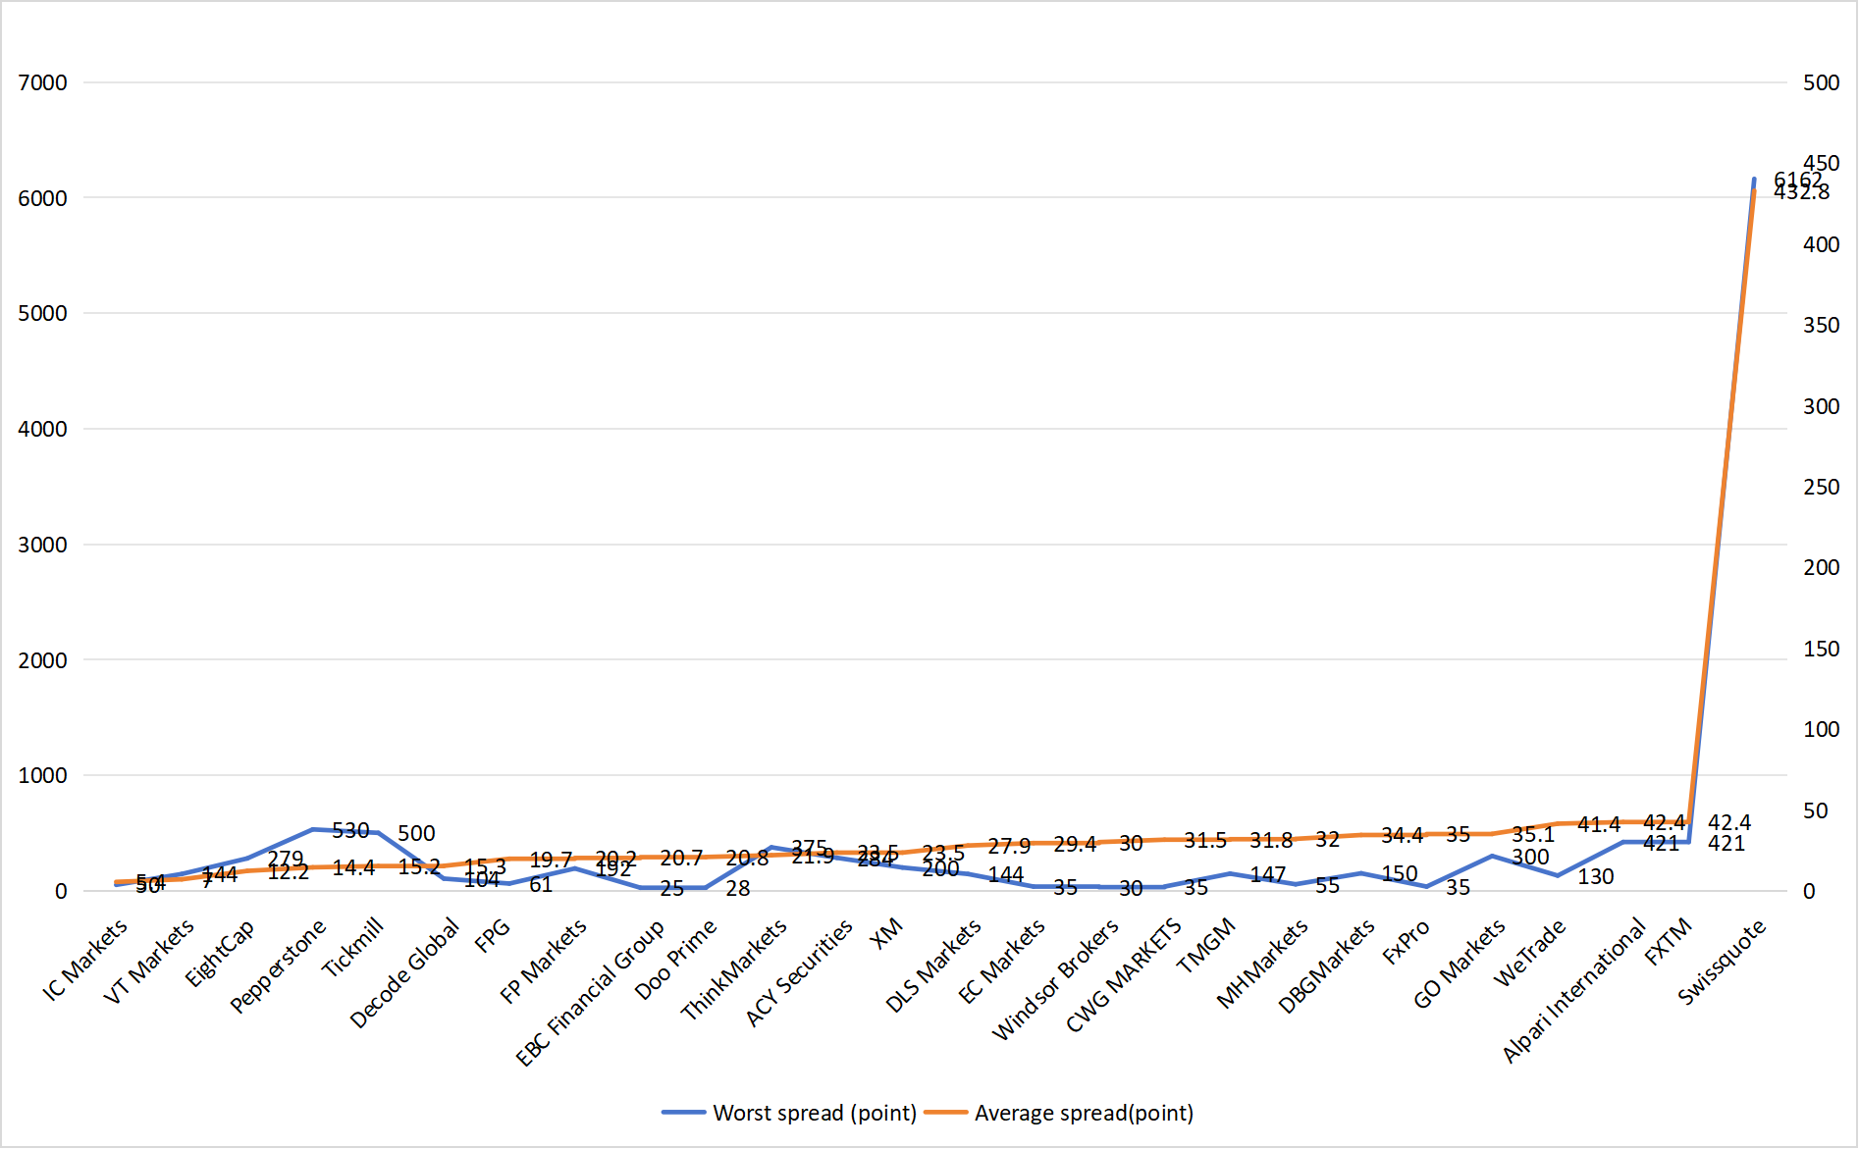Click the 7000 primary axis value
The image size is (1859, 1149).
pyautogui.click(x=43, y=82)
